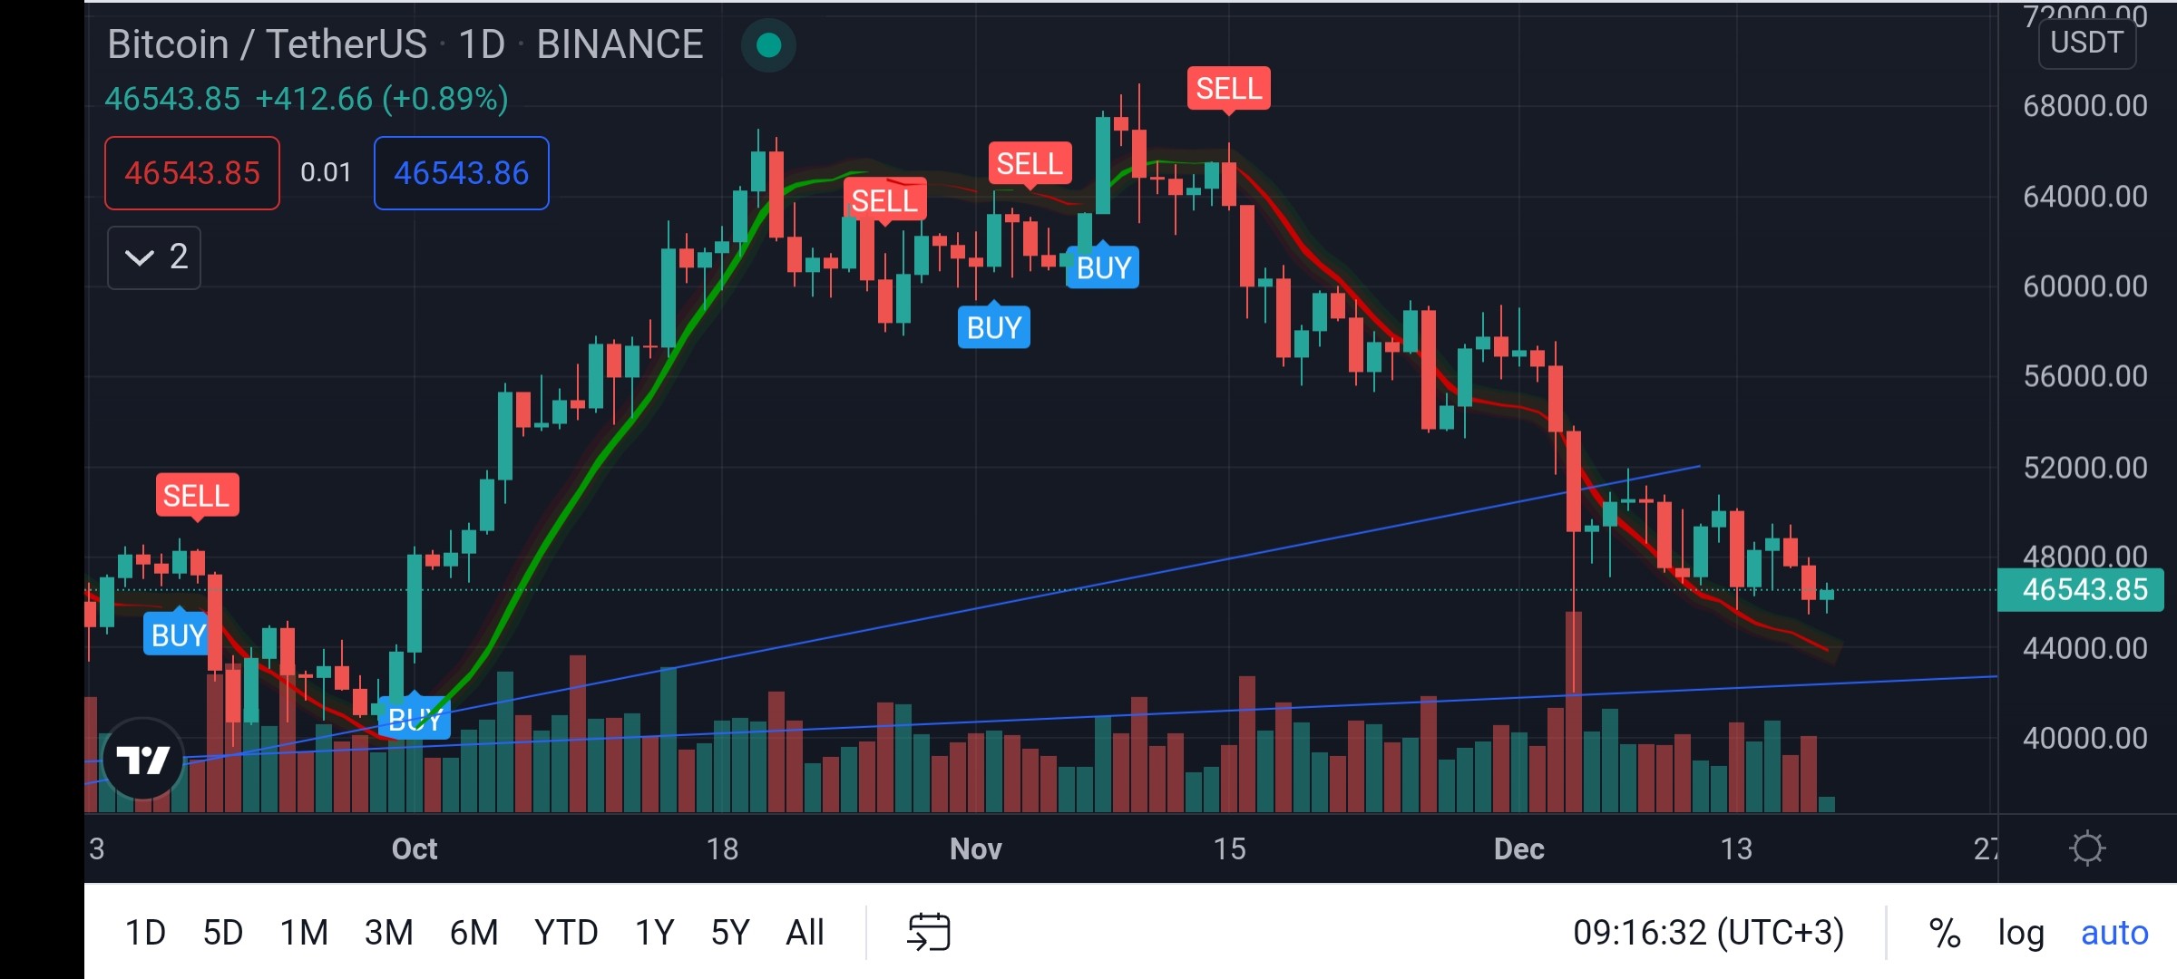Click the leftmost SELL signal marker
The image size is (2177, 979).
pos(197,497)
